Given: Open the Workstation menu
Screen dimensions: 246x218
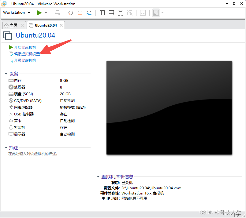Looking at the screenshot, I should pyautogui.click(x=17, y=13).
